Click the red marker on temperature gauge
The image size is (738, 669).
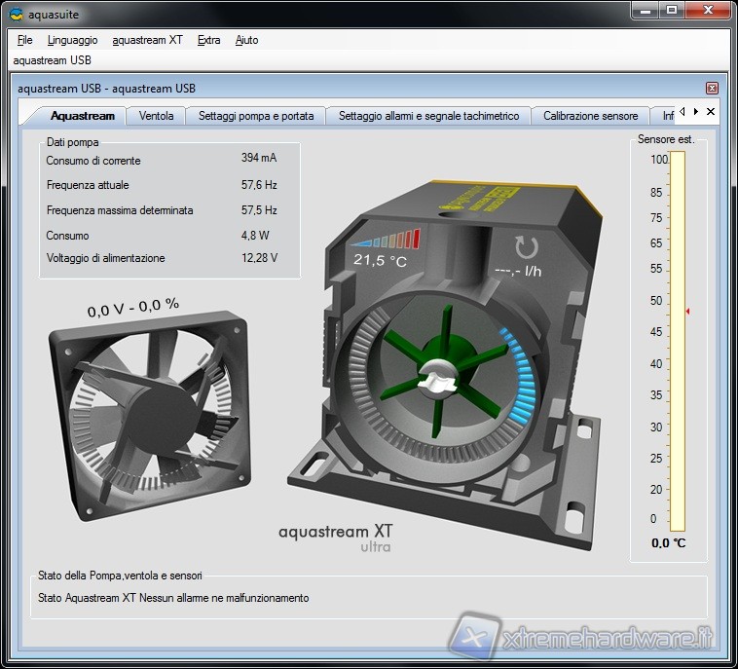click(687, 312)
